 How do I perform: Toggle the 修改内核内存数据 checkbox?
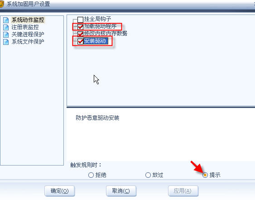coord(80,34)
